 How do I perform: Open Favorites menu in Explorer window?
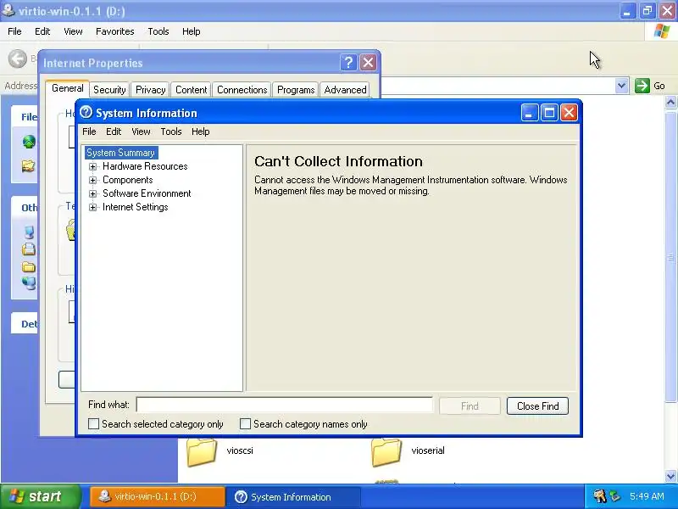(x=115, y=31)
